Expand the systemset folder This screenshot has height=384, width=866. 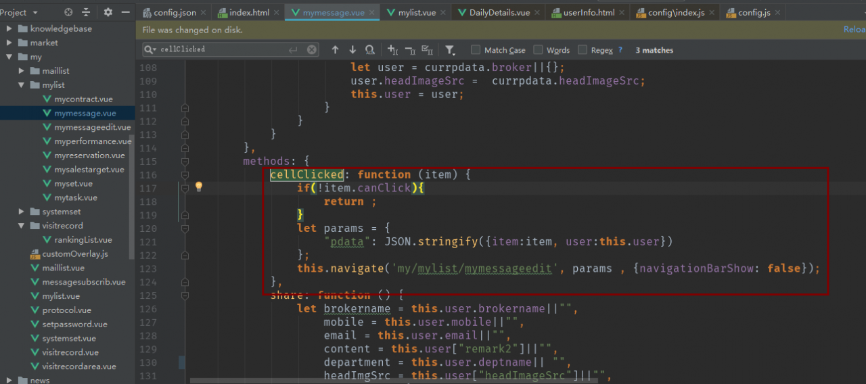pos(21,212)
